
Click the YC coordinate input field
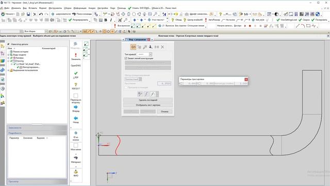point(207,84)
